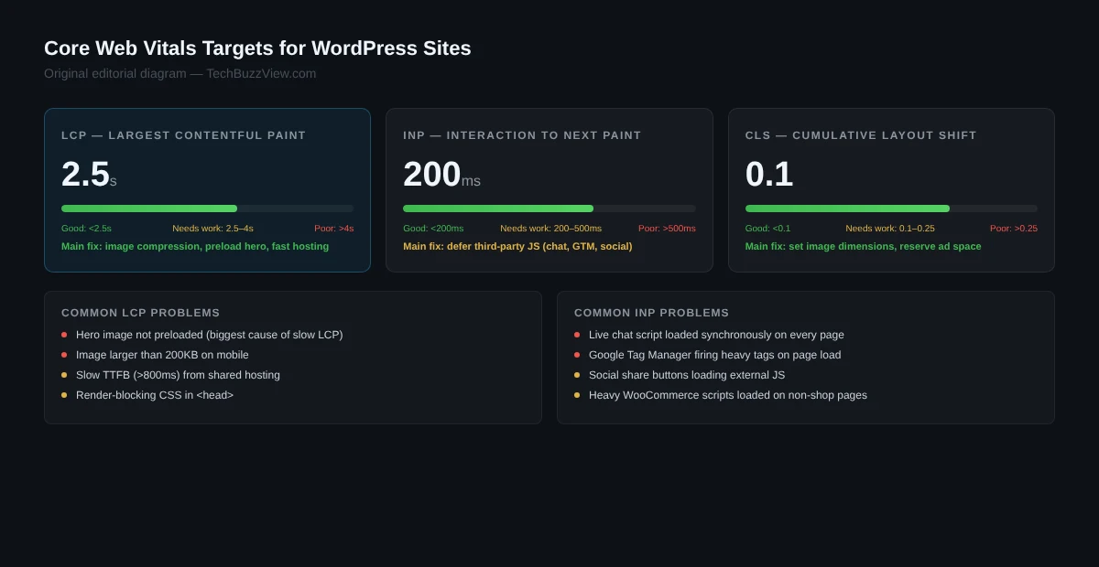Click 'Poor: >500ms' label
The height and width of the screenshot is (567, 1099).
pyautogui.click(x=667, y=229)
